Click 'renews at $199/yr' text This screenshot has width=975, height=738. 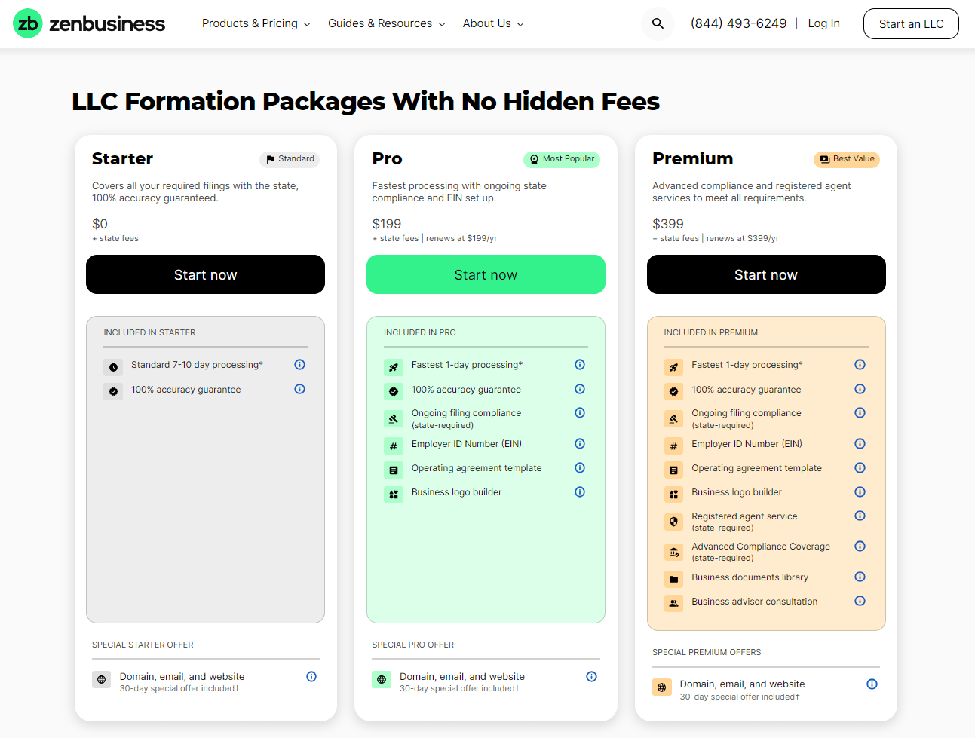tap(461, 238)
